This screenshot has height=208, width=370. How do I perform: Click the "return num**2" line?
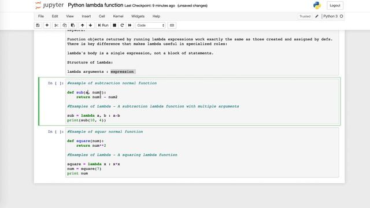click(91, 146)
